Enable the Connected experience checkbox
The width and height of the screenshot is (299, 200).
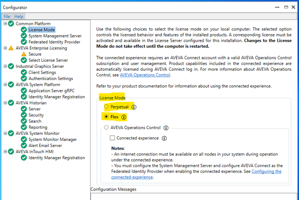click(112, 138)
